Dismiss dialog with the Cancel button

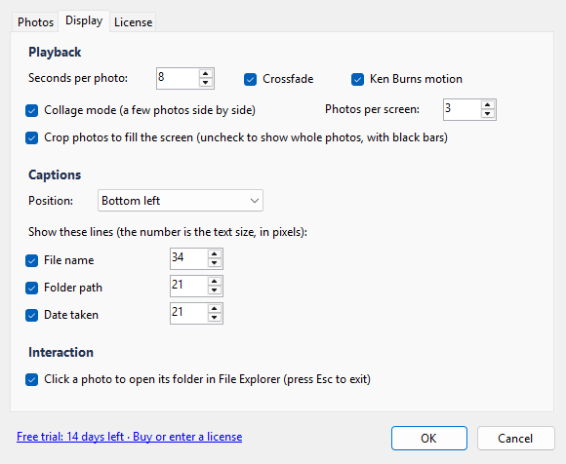pos(515,438)
